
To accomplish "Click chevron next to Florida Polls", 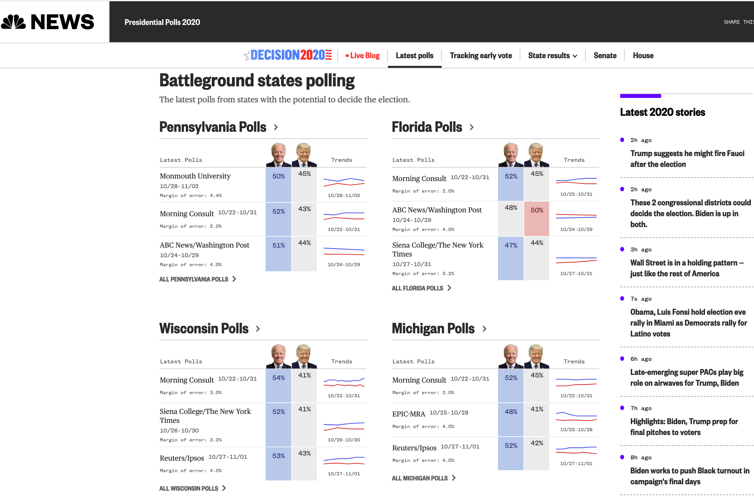I will [472, 127].
